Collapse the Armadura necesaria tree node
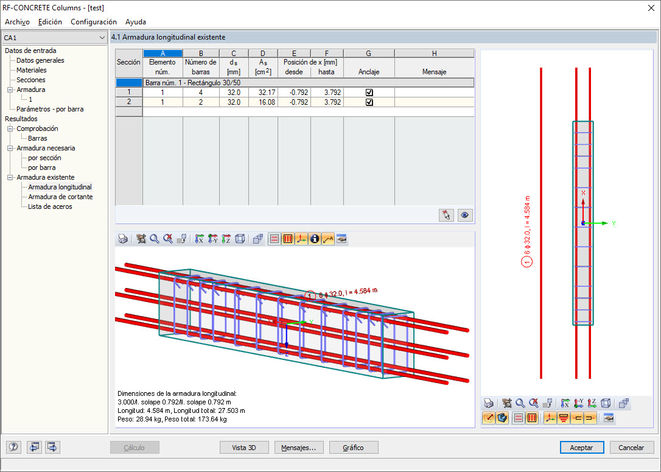The height and width of the screenshot is (472, 661). pyautogui.click(x=10, y=148)
